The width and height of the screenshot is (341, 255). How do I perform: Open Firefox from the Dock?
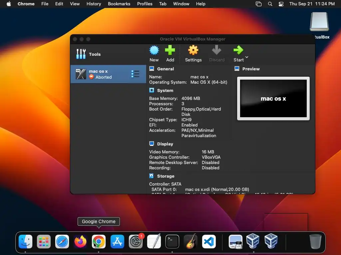tap(80, 241)
